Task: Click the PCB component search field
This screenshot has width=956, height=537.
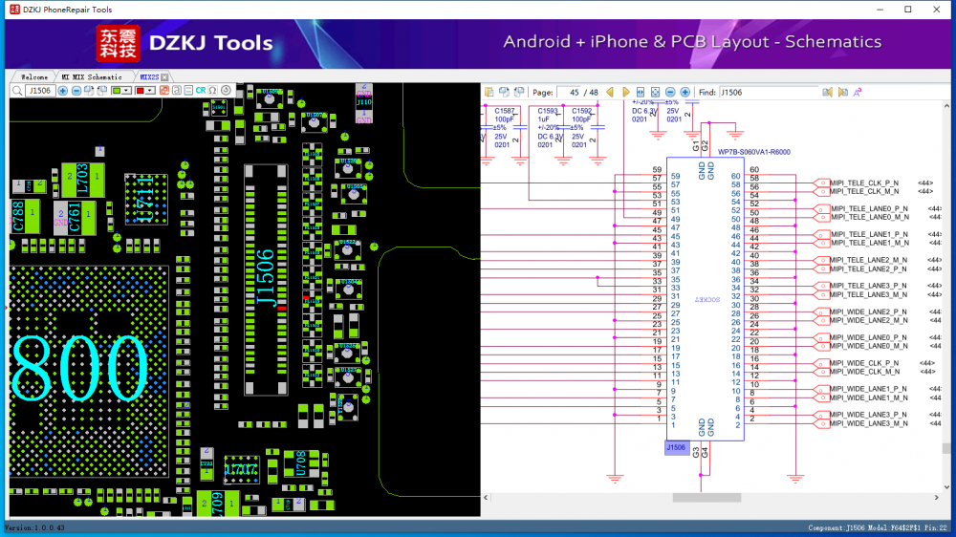Action: [x=39, y=91]
